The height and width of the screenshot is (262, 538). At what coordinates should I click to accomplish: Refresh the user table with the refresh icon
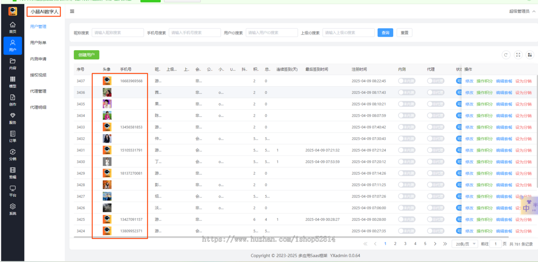(x=506, y=55)
